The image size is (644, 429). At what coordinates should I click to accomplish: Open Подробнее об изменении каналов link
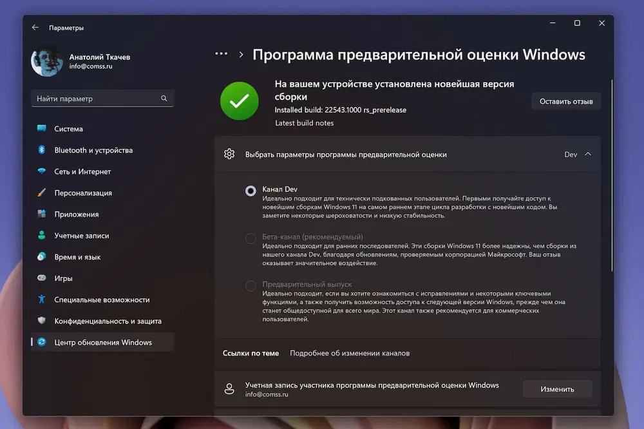pyautogui.click(x=350, y=353)
